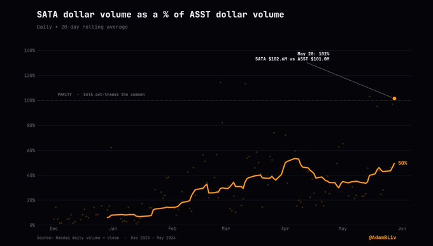433x246 pixels.
Task: Click the highlighted May 28 orange data point
Action: pyautogui.click(x=394, y=99)
